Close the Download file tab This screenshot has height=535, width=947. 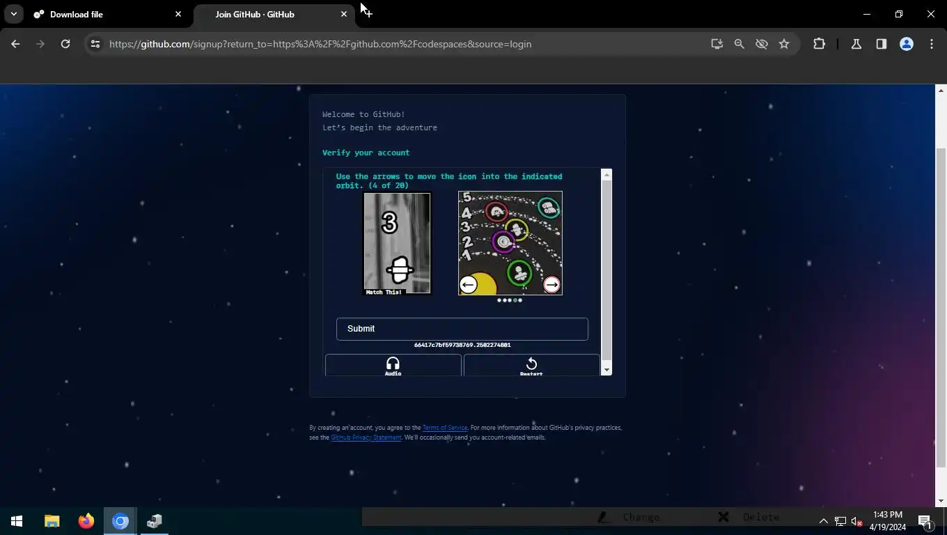(x=178, y=14)
